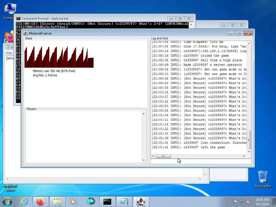276x207 pixels.
Task: Click the Minecraft server window title icon
Action: (26, 33)
